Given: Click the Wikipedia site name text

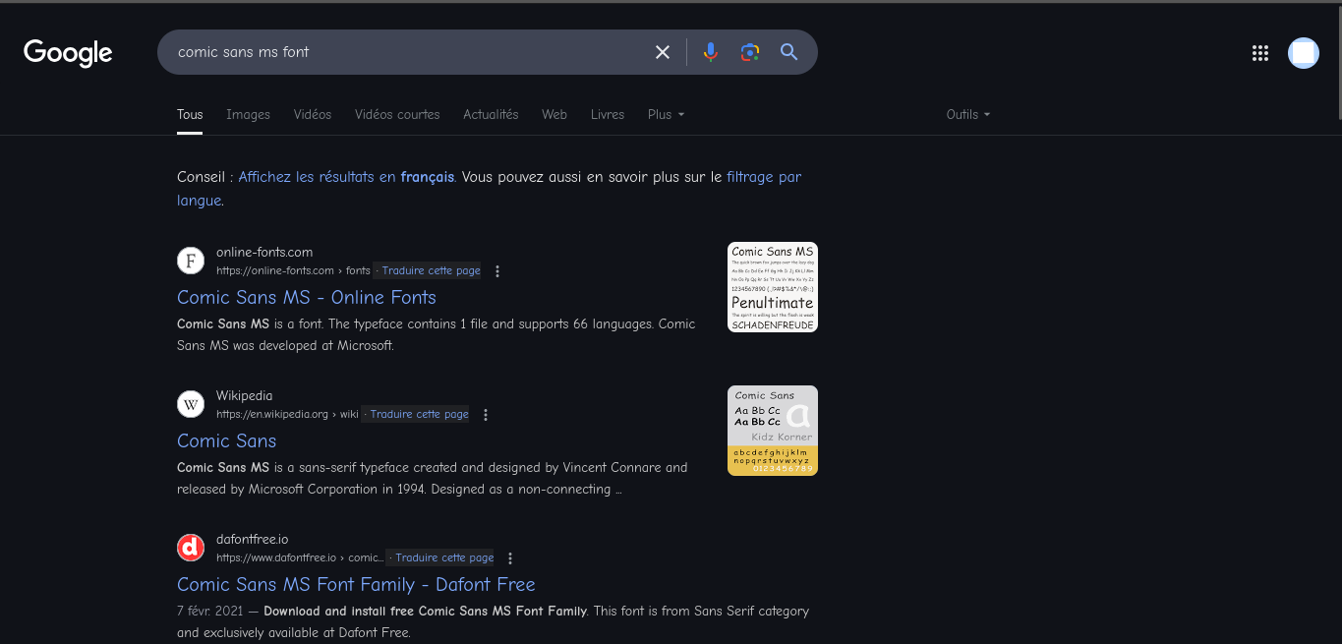Looking at the screenshot, I should tap(245, 395).
